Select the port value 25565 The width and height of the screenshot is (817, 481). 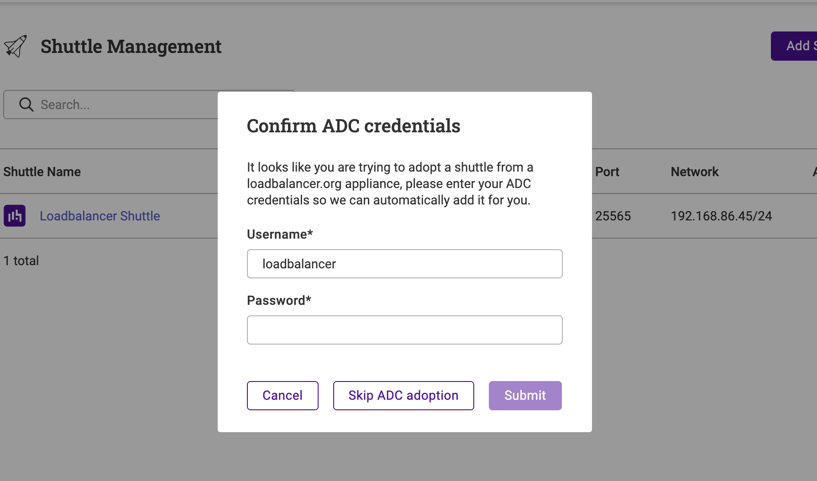click(613, 216)
